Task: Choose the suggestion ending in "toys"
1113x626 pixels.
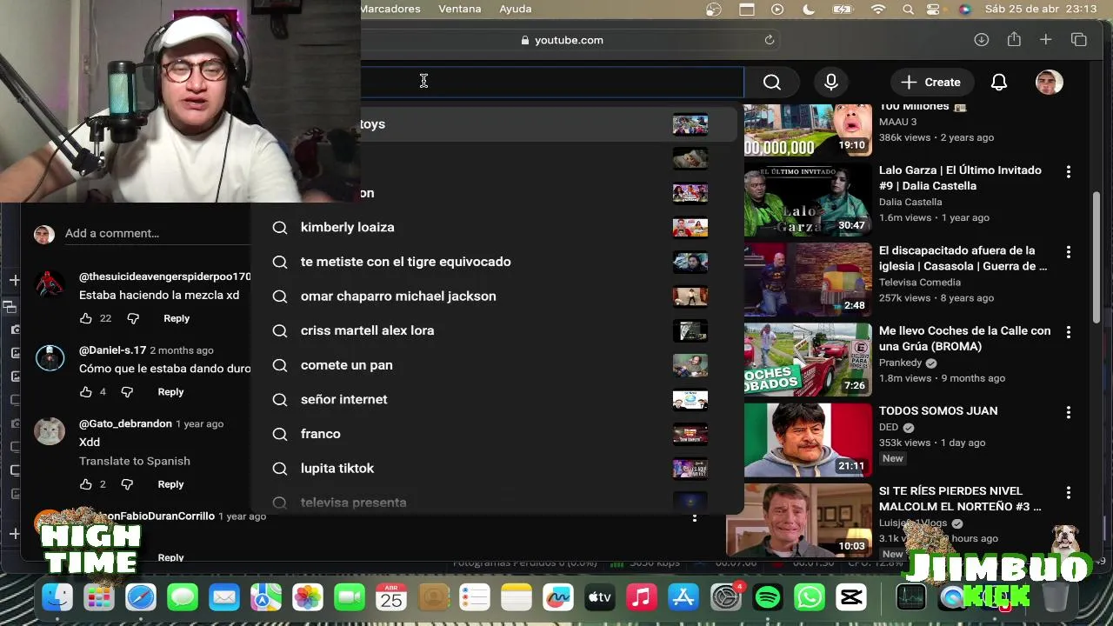Action: (548, 124)
